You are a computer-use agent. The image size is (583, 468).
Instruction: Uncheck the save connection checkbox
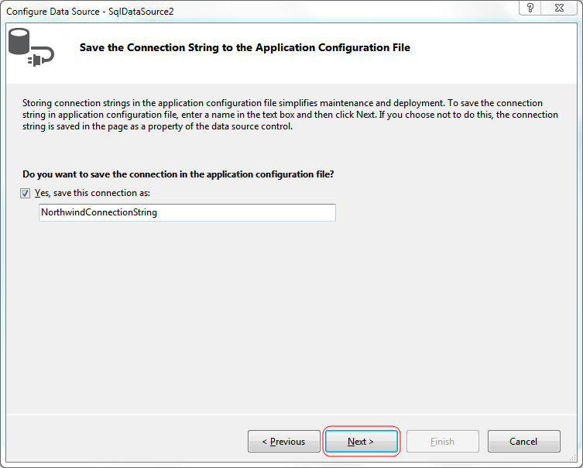27,193
